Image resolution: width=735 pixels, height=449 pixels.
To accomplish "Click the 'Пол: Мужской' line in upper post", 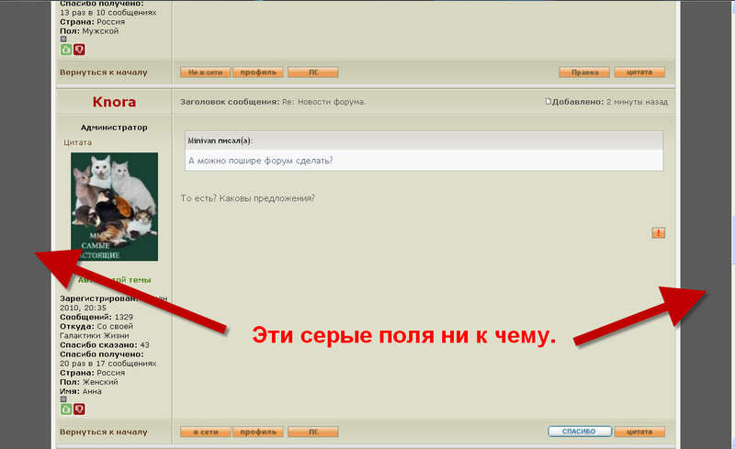I will pyautogui.click(x=89, y=31).
